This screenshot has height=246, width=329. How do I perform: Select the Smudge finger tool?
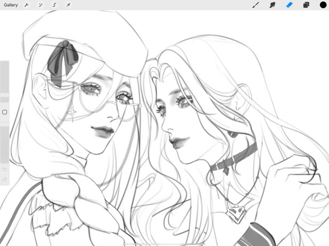272,5
